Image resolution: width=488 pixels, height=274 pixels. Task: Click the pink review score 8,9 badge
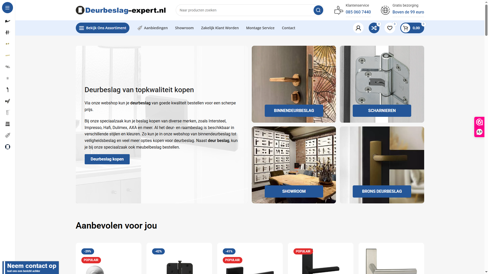[x=479, y=127]
